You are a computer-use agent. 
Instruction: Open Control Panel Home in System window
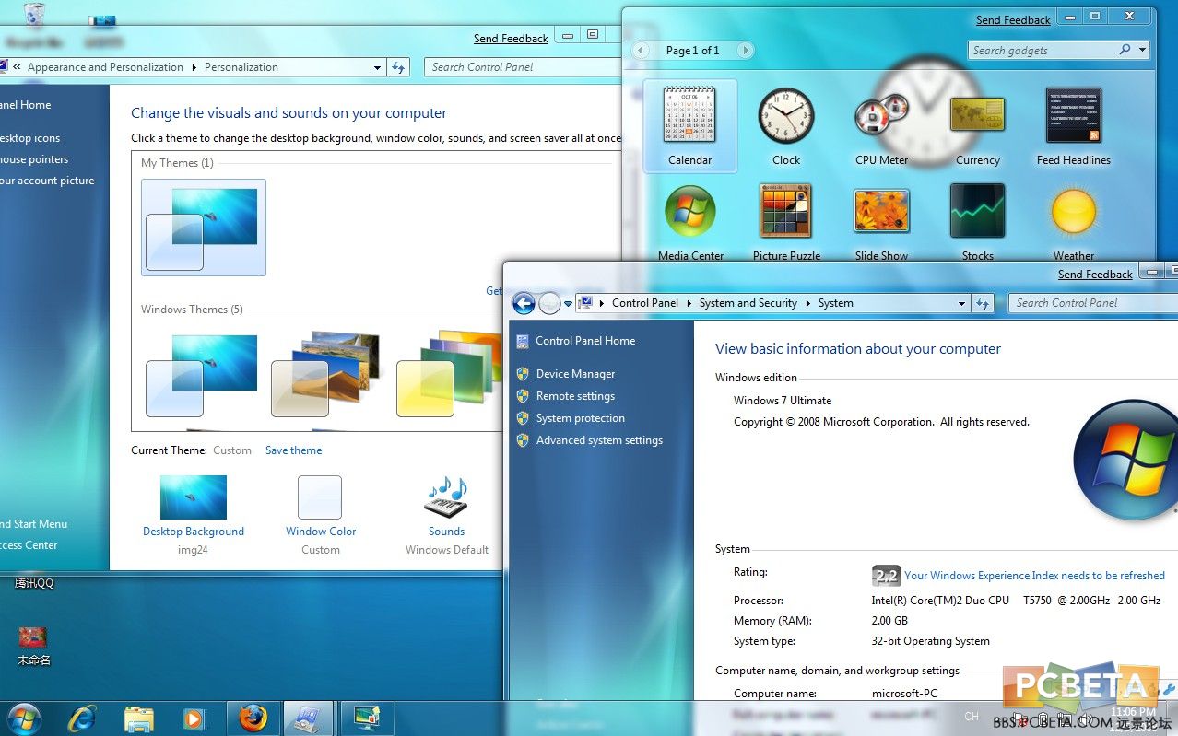(x=585, y=341)
